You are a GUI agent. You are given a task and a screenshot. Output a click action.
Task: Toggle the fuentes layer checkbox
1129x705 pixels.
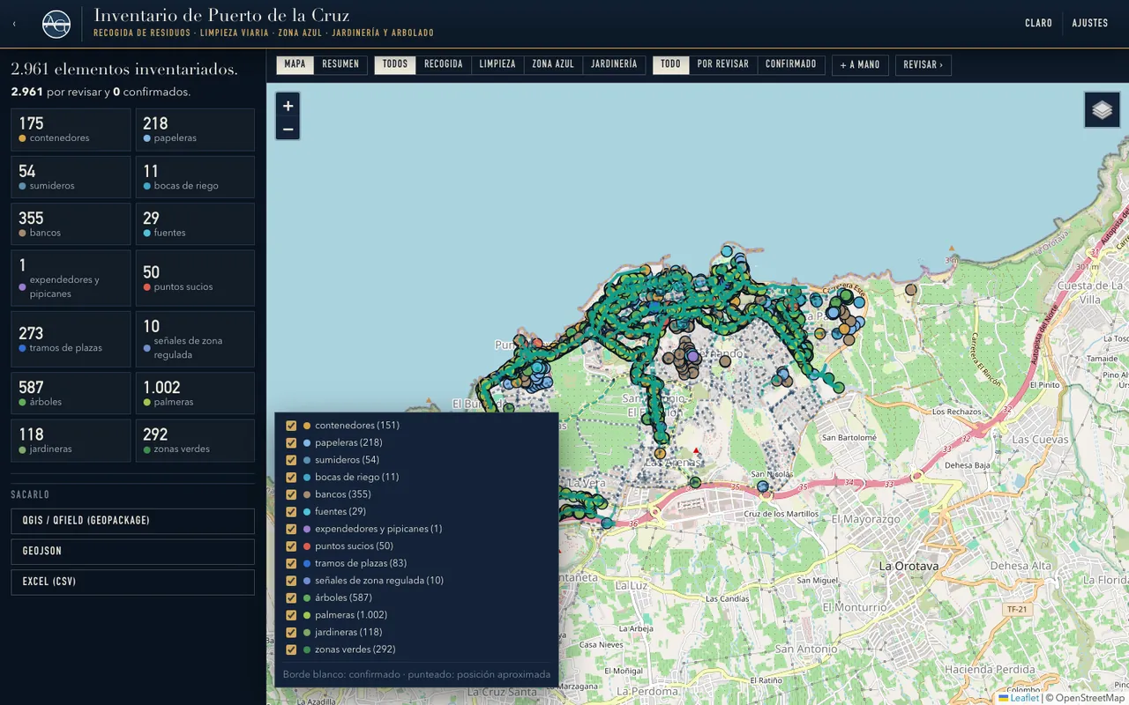coord(291,512)
